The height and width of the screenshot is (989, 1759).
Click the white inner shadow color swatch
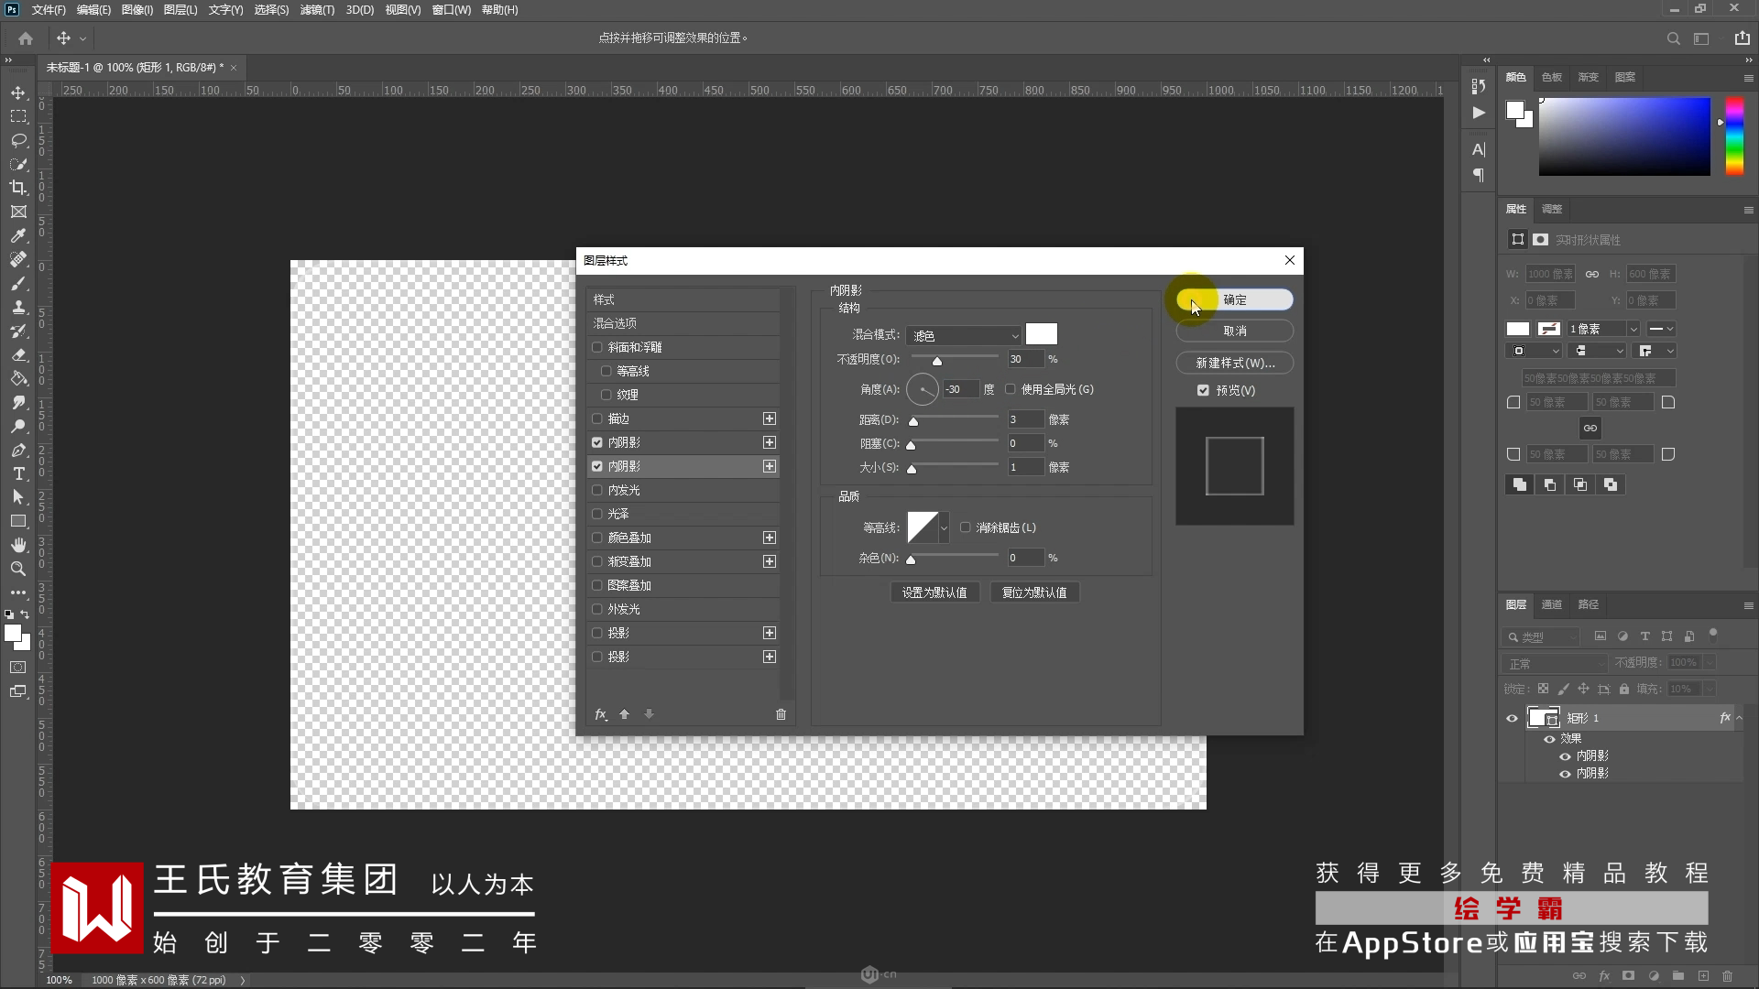(1041, 334)
